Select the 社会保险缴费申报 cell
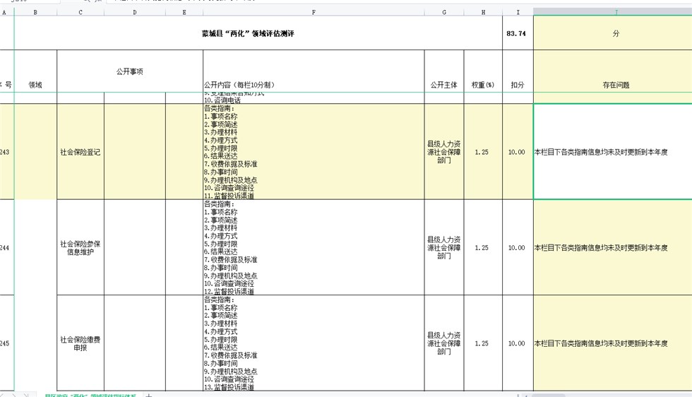Viewport: 692px width, 397px height. pyautogui.click(x=80, y=343)
